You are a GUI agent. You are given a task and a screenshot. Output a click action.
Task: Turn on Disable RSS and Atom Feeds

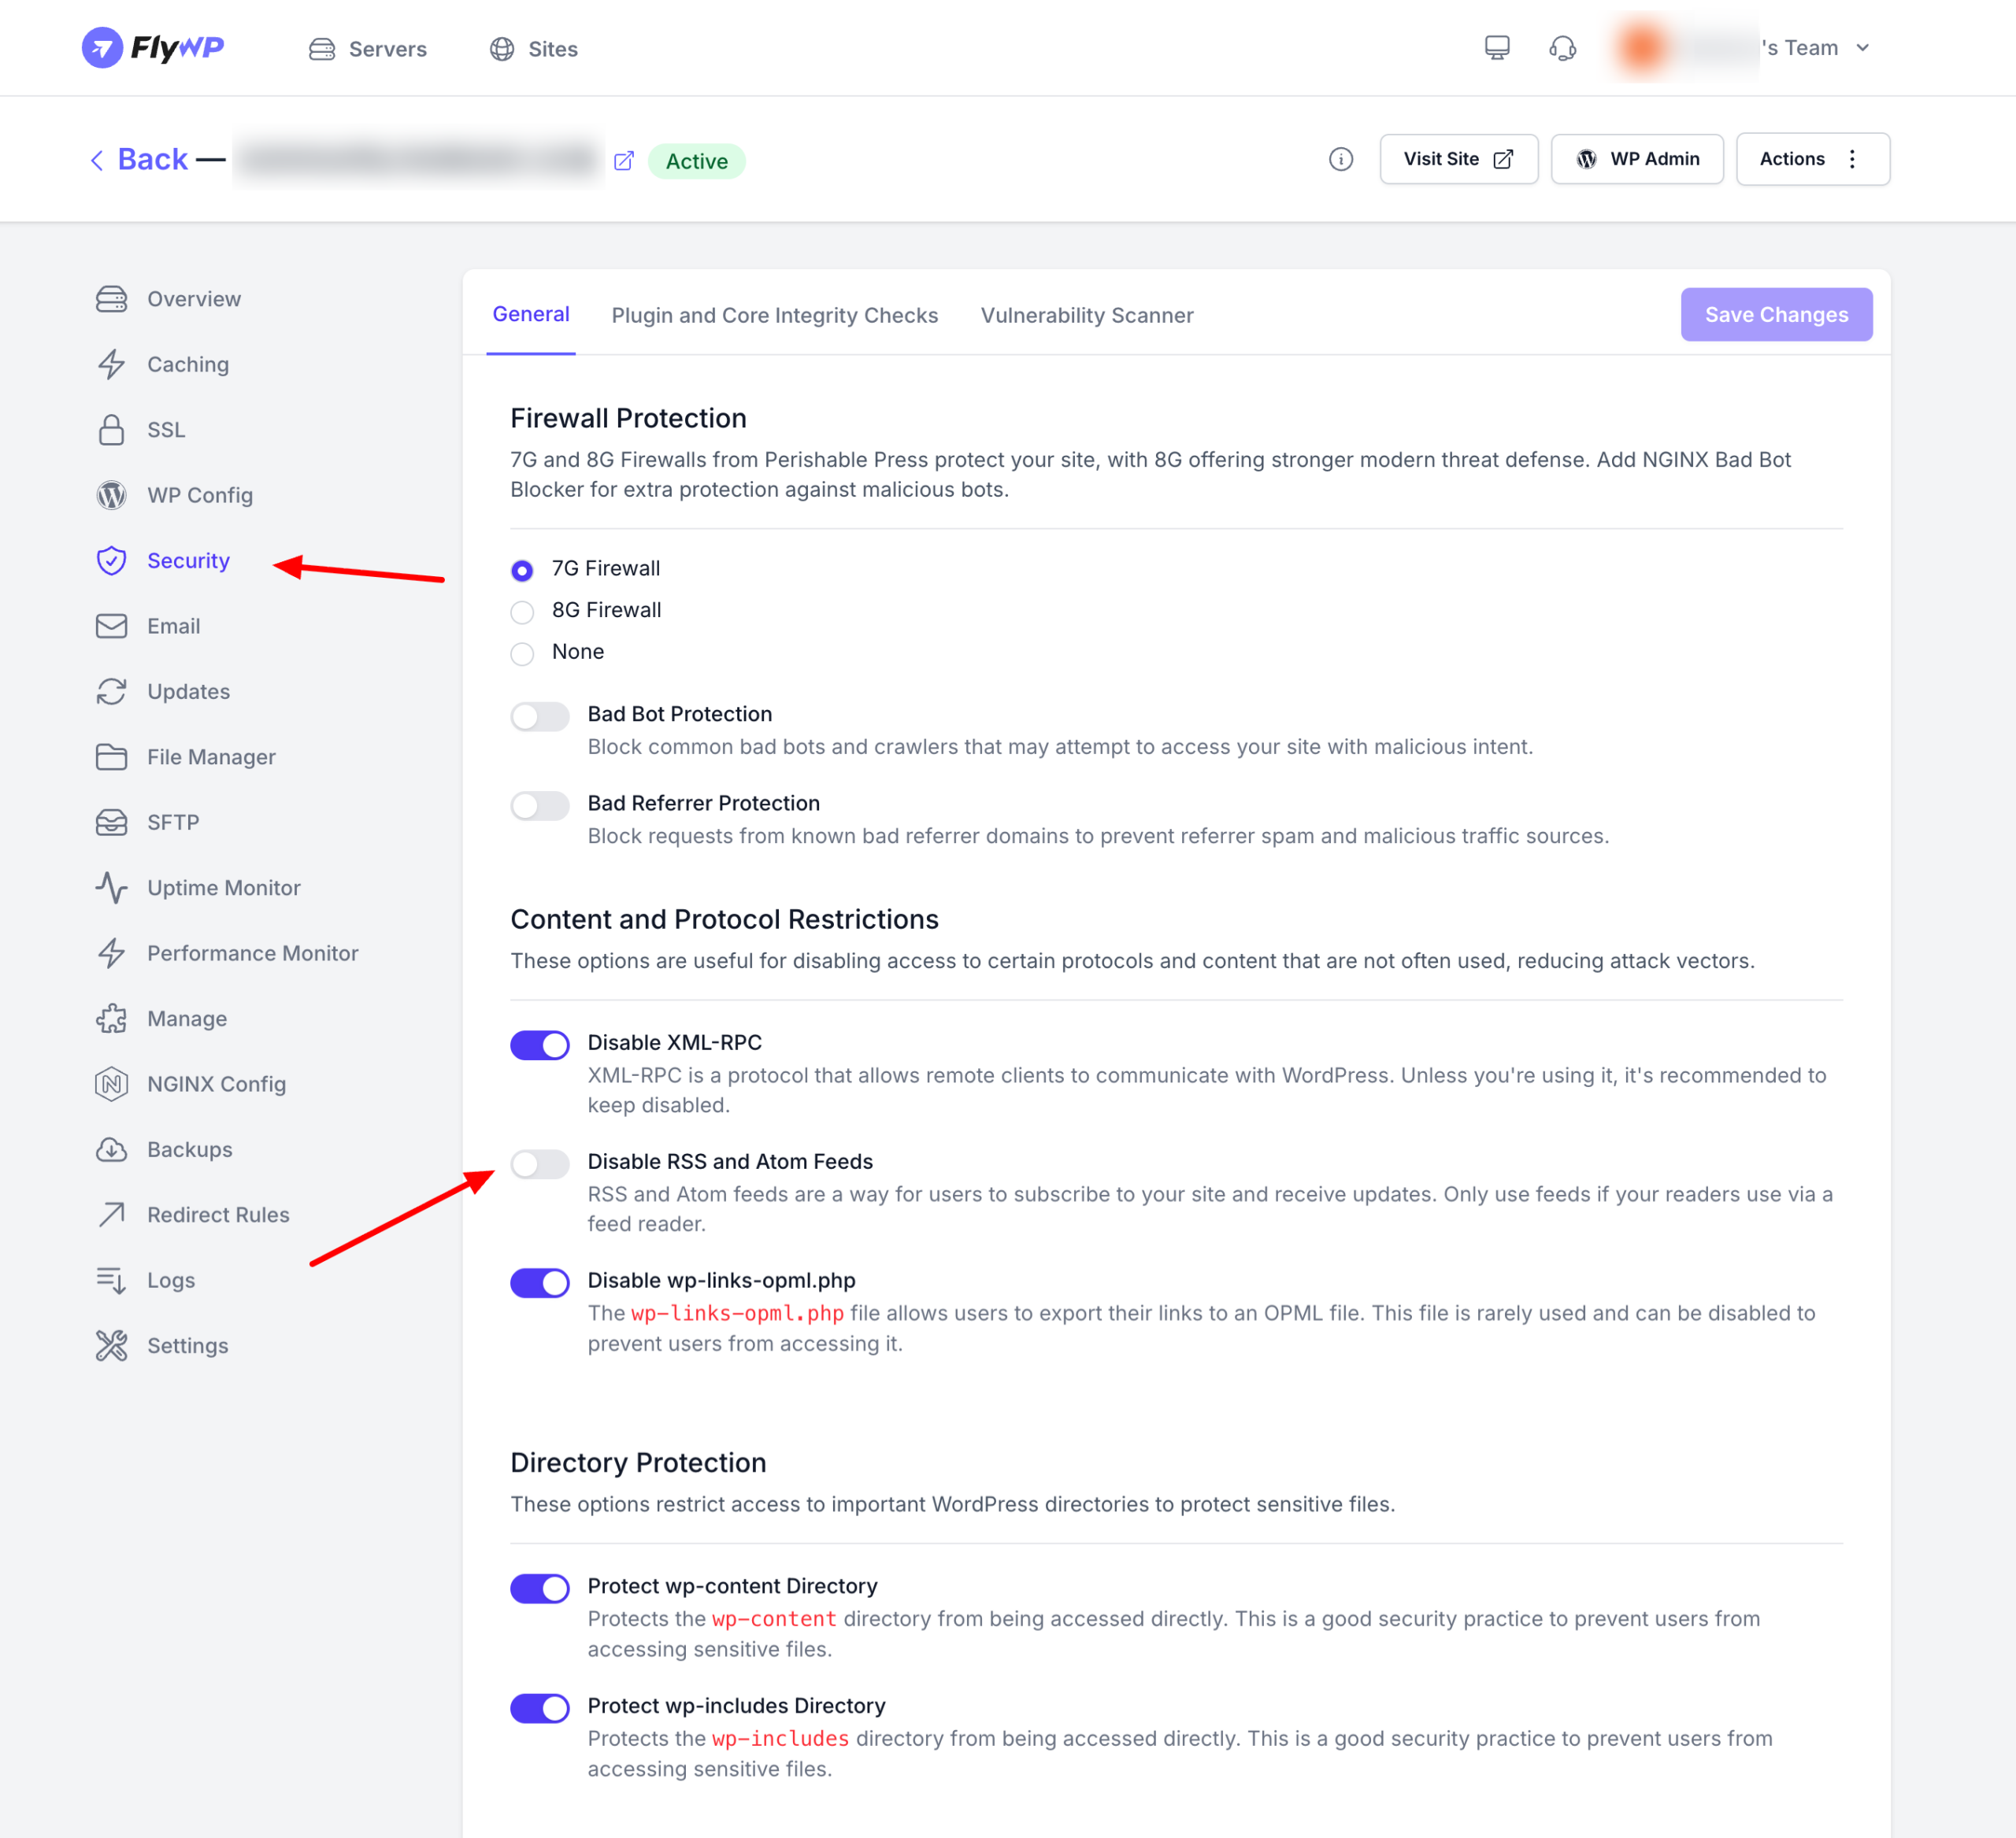click(x=540, y=1163)
